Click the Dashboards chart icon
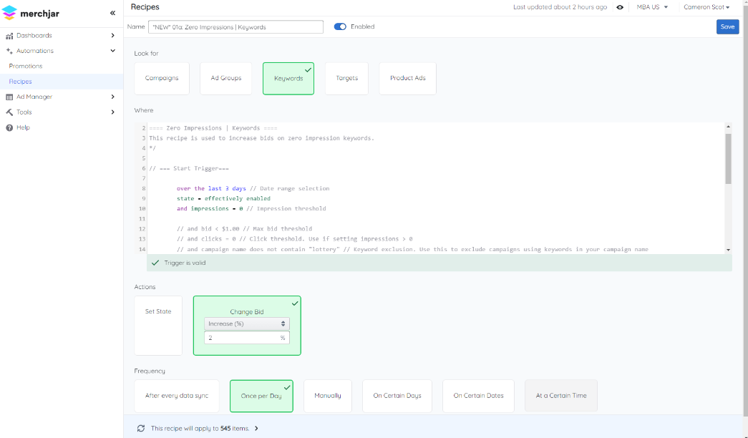The width and height of the screenshot is (748, 438). tap(9, 36)
